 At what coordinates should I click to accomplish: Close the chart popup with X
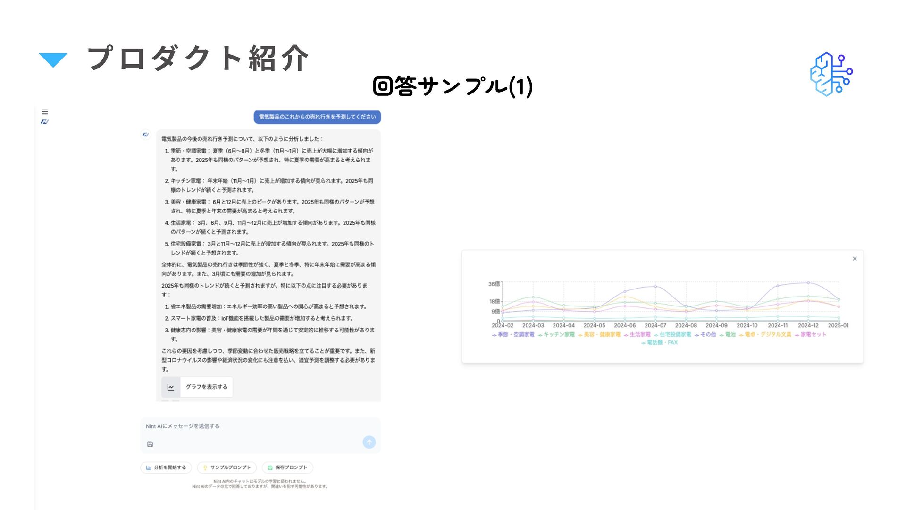[x=855, y=259]
